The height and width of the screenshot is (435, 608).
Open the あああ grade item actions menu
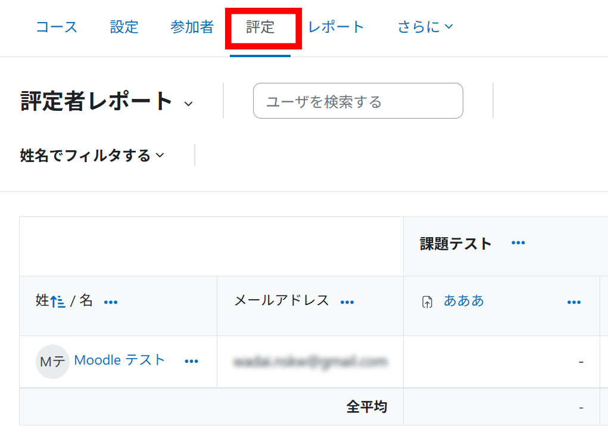[573, 302]
